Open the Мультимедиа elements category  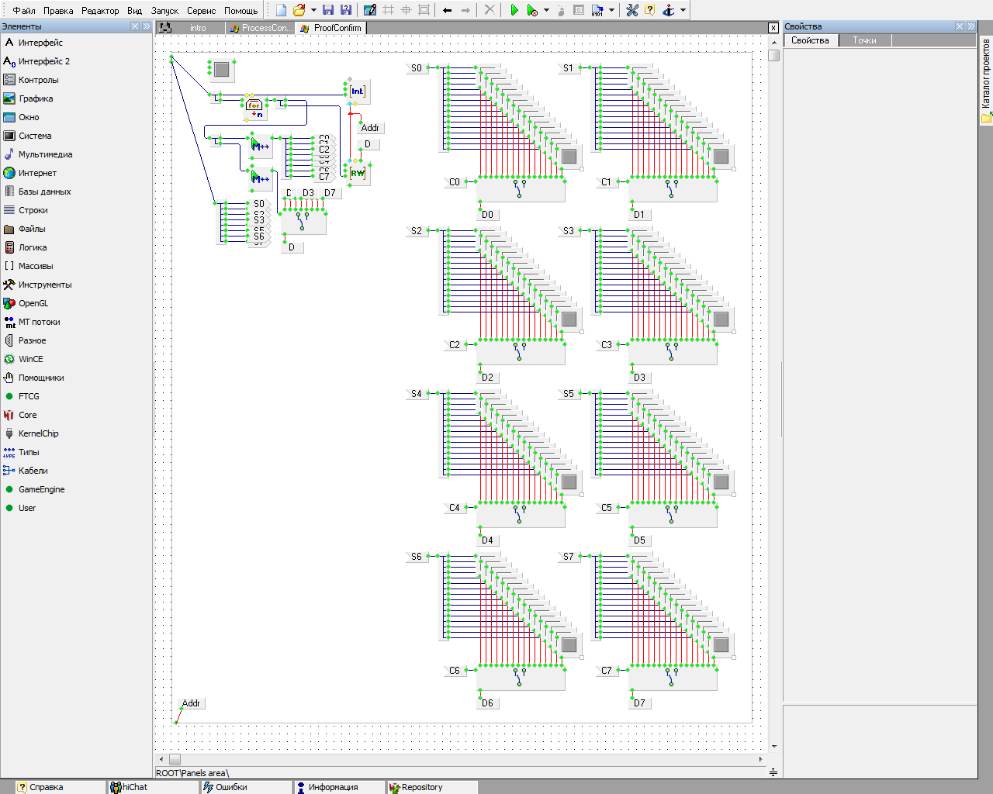pos(45,154)
